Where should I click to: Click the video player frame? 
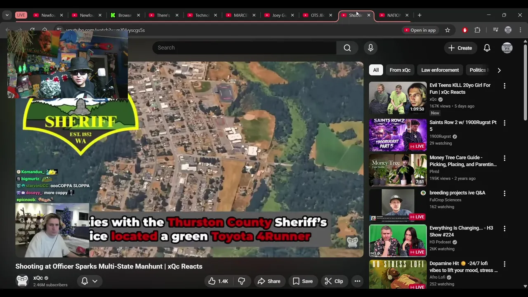(189, 160)
